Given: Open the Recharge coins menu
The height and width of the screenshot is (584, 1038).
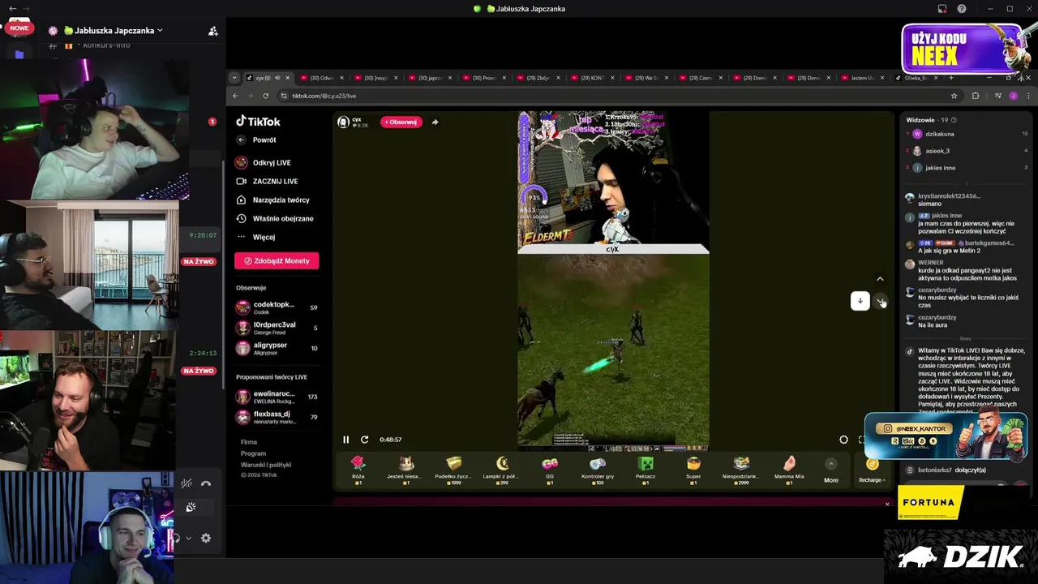Looking at the screenshot, I should (873, 470).
